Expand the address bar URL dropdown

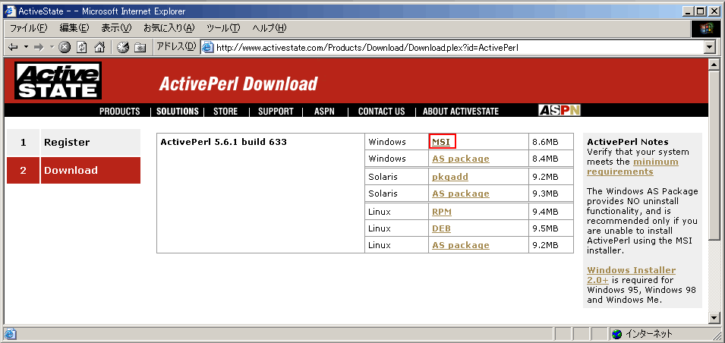709,47
